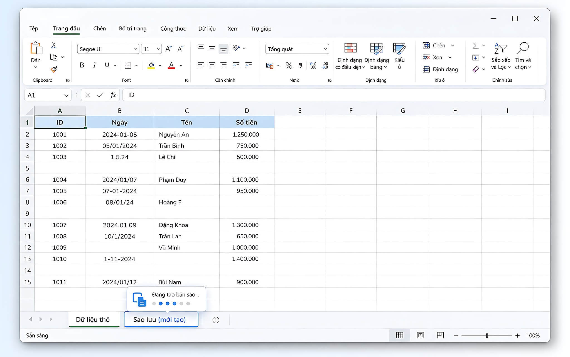Click the Clear eraser icon
The image size is (570, 357).
[x=476, y=69]
